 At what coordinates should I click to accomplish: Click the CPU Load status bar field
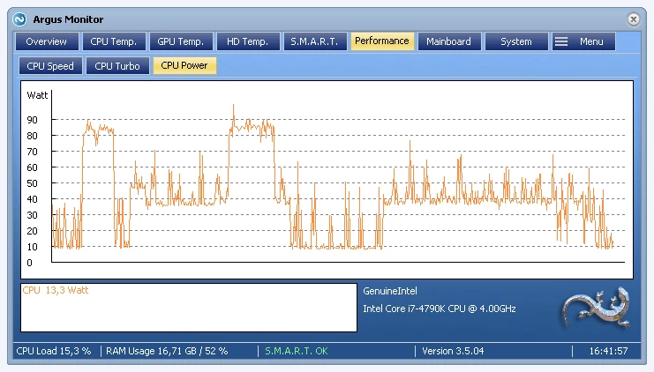point(55,351)
